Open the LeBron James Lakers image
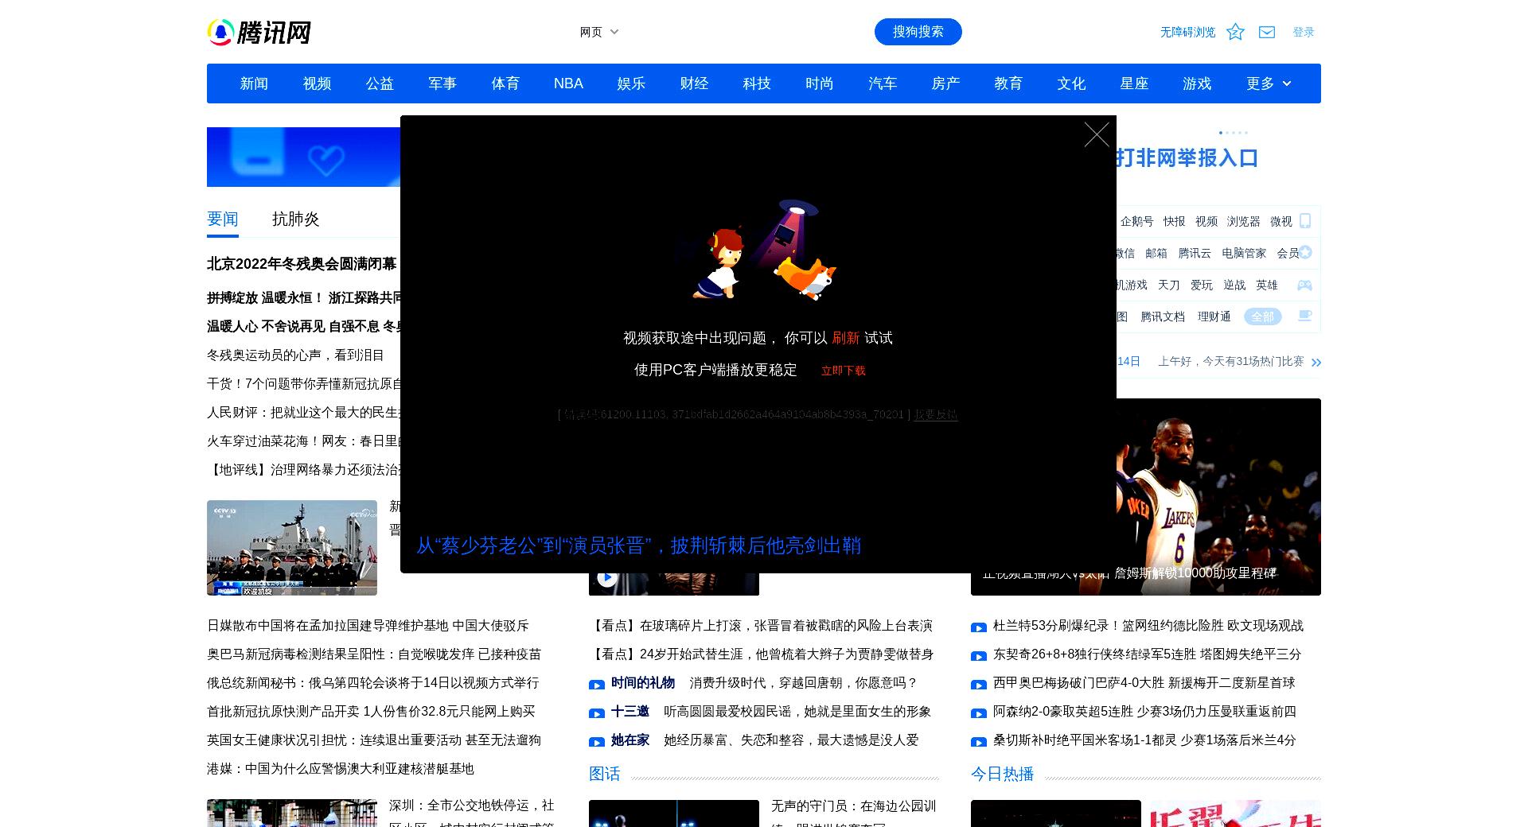1528x827 pixels. click(x=1218, y=497)
